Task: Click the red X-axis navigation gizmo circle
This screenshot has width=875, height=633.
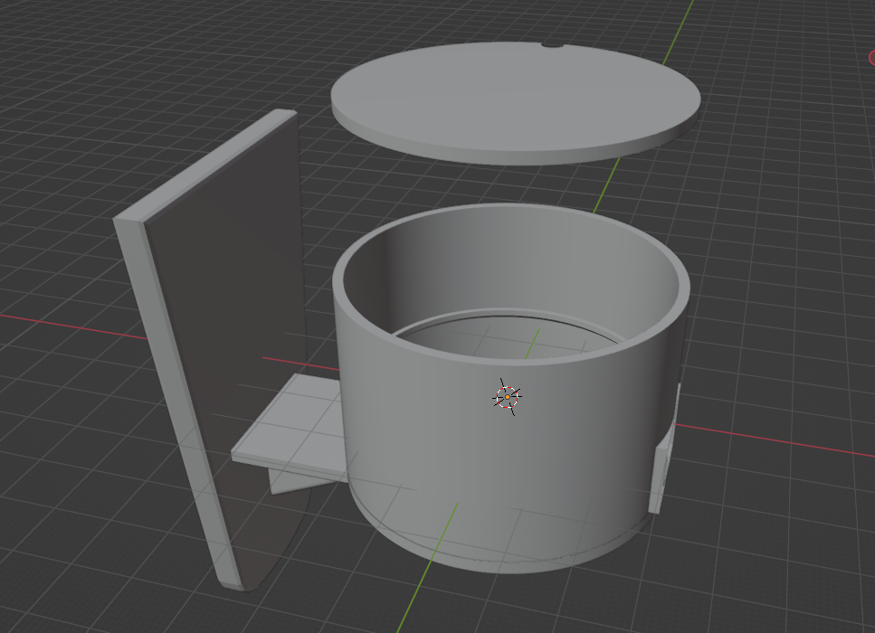Action: click(x=871, y=57)
